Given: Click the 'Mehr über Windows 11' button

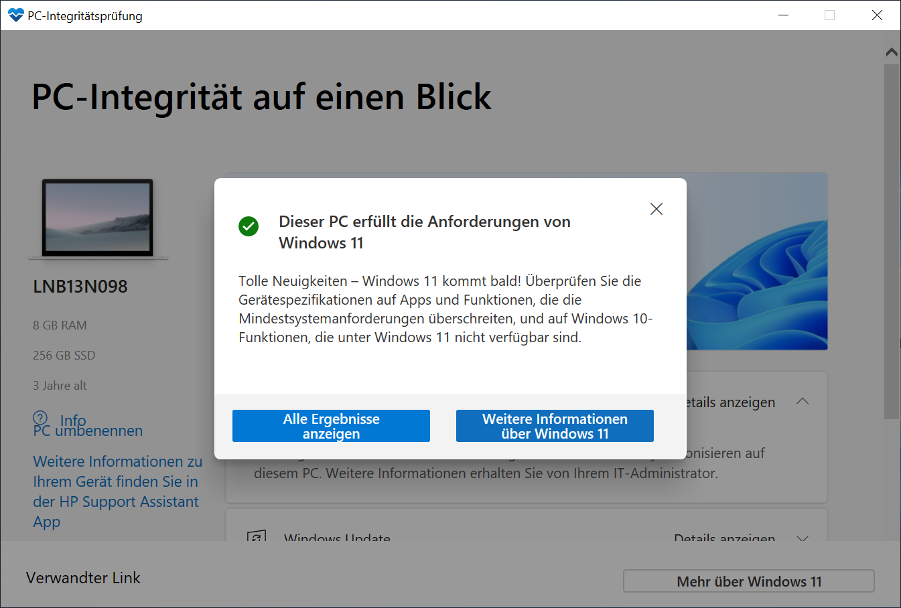Looking at the screenshot, I should click(x=748, y=581).
